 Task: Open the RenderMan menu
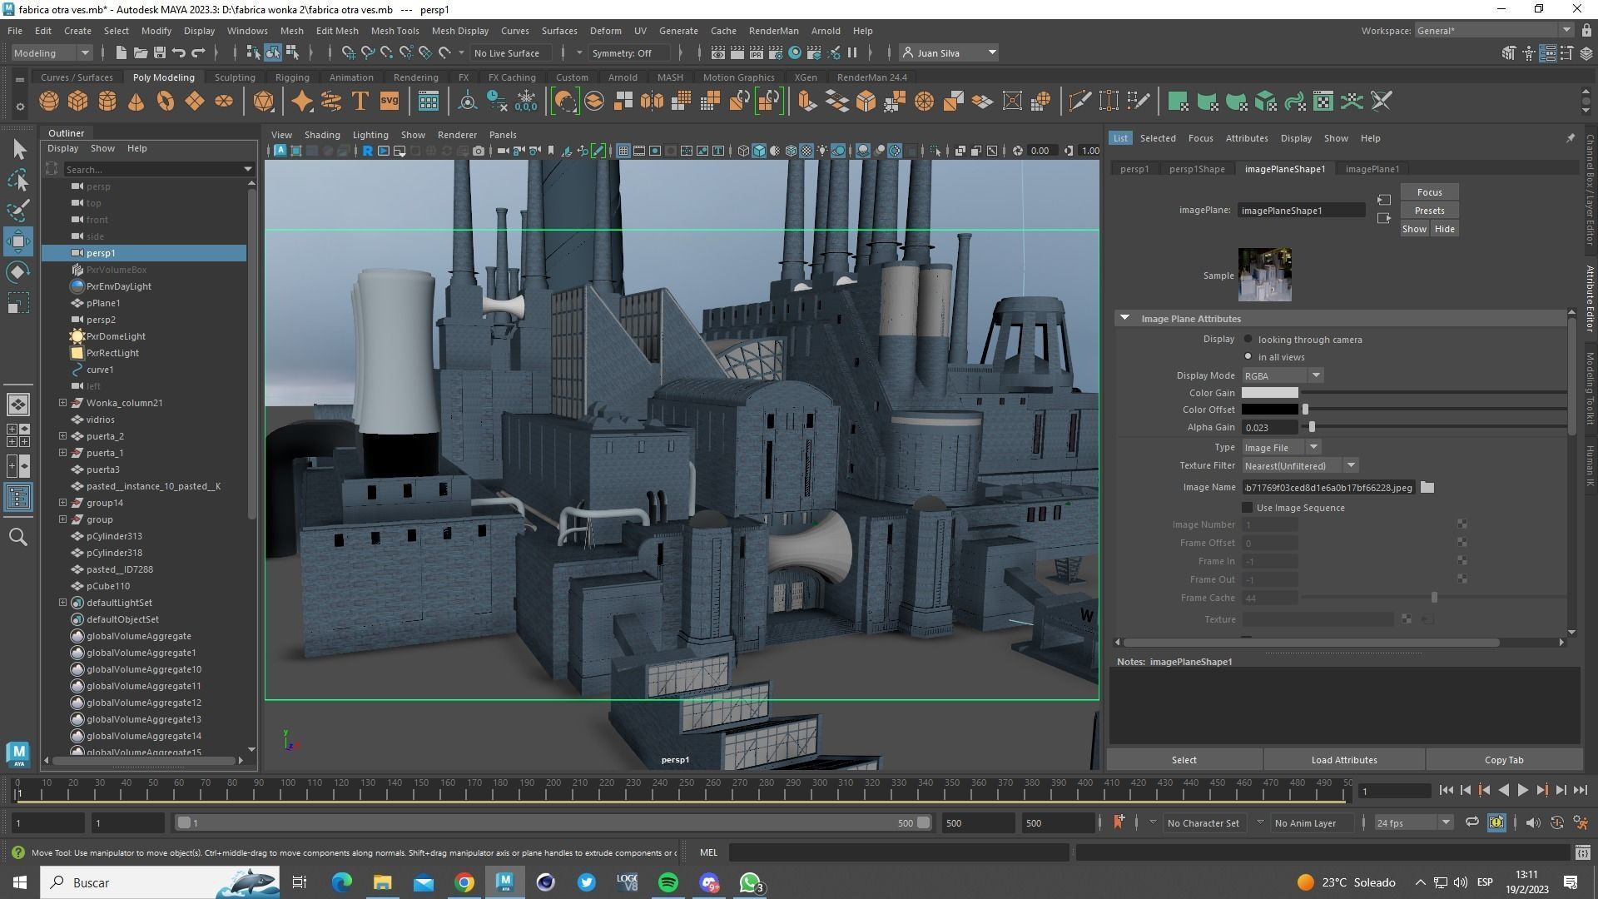point(773,31)
